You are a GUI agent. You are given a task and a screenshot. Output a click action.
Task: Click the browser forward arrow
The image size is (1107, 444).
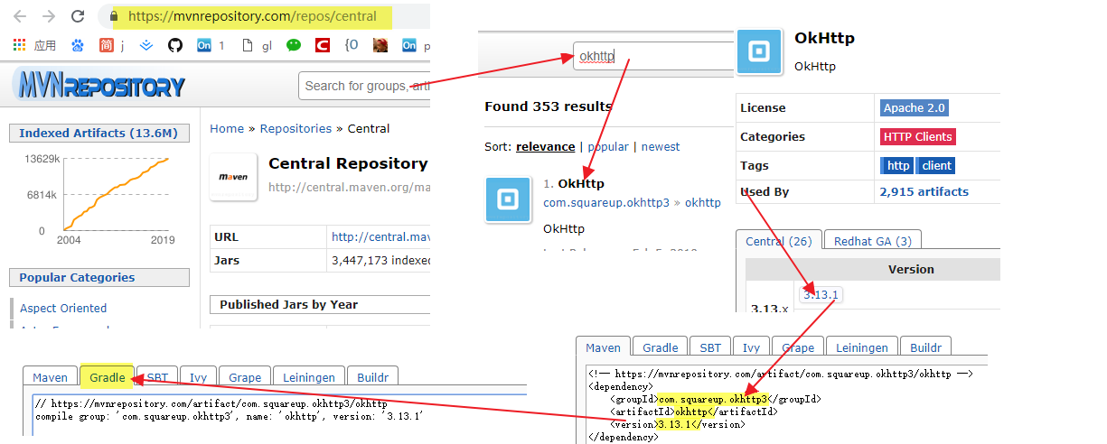pos(49,16)
